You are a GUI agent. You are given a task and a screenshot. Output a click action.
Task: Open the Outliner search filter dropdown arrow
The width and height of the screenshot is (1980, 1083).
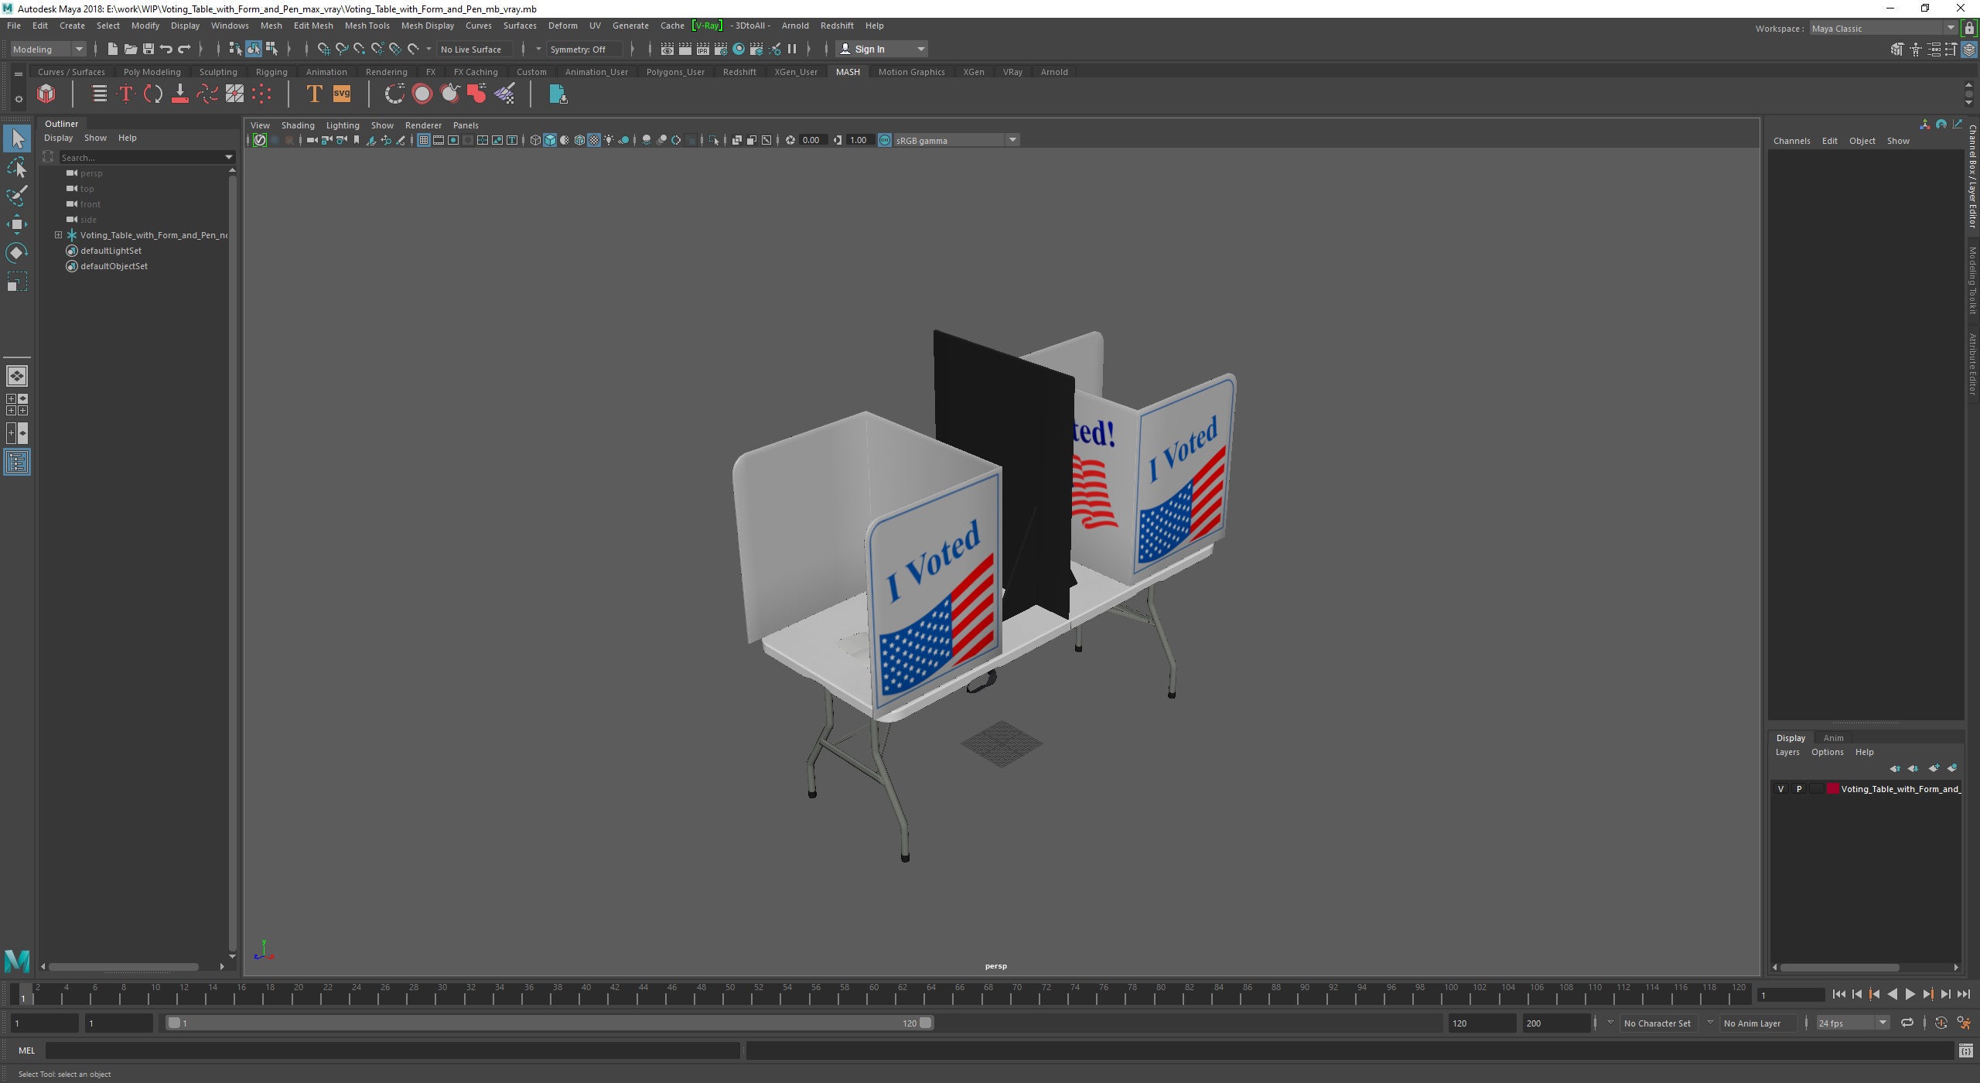(228, 157)
